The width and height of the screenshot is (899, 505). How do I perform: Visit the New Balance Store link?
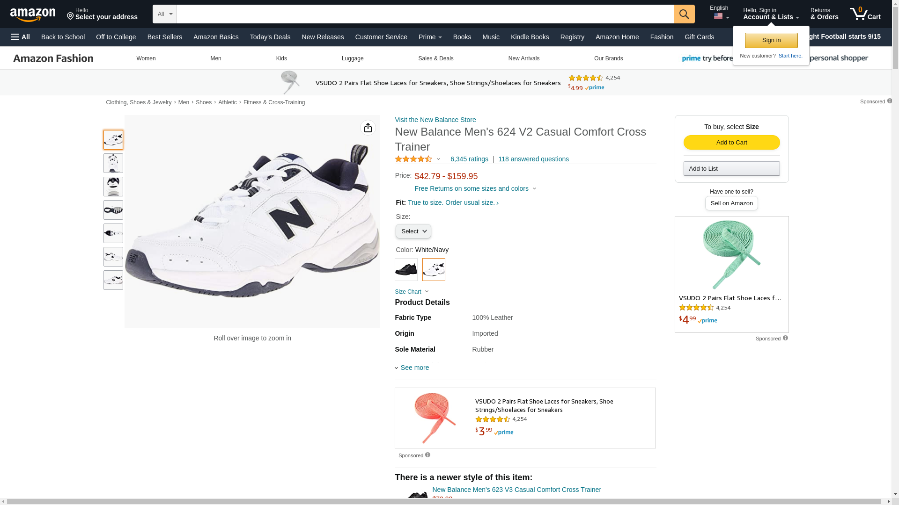(435, 120)
